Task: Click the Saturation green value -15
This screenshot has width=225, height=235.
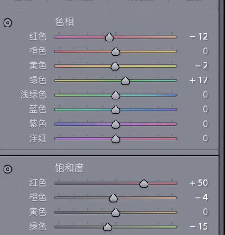Action: (199, 226)
